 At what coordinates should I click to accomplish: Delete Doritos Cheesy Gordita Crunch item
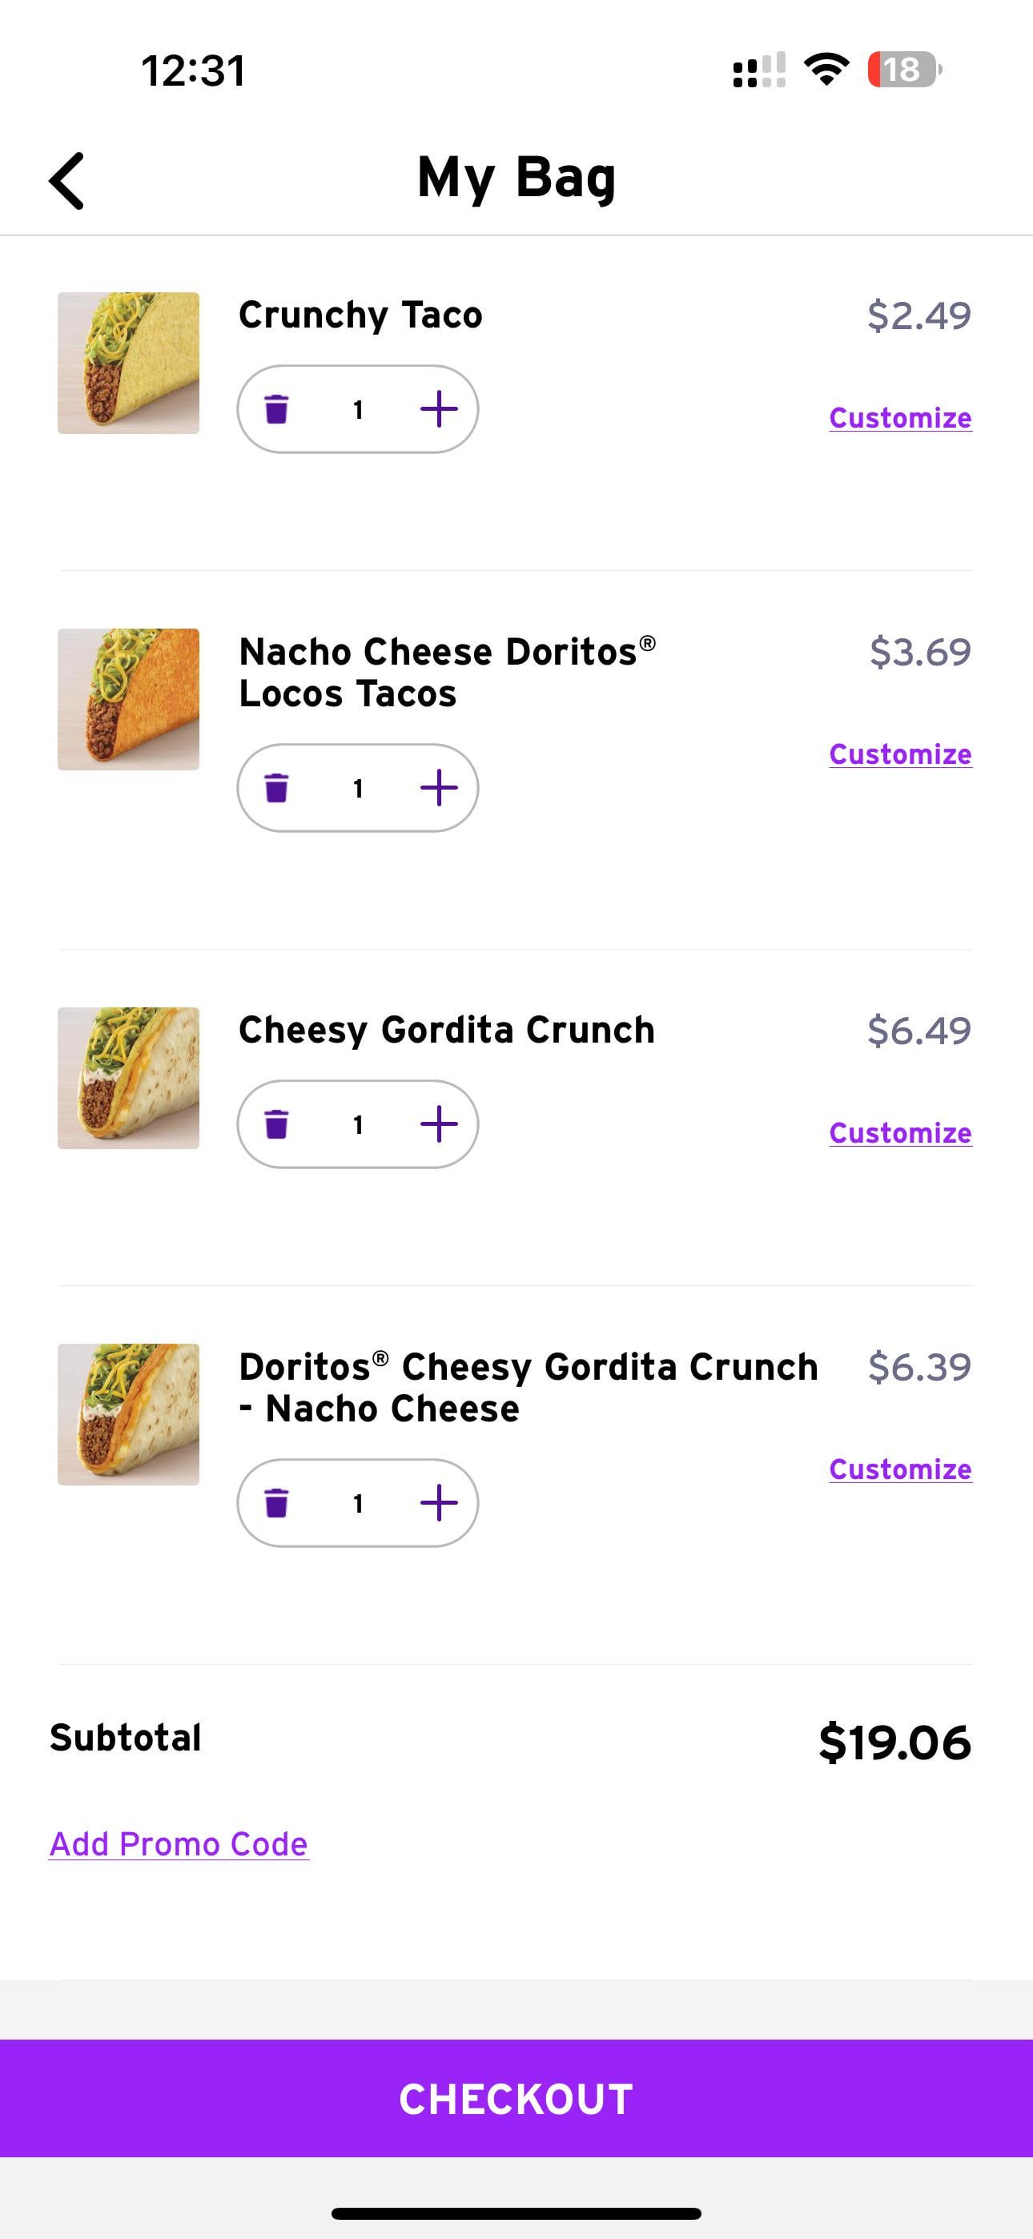coord(276,1503)
